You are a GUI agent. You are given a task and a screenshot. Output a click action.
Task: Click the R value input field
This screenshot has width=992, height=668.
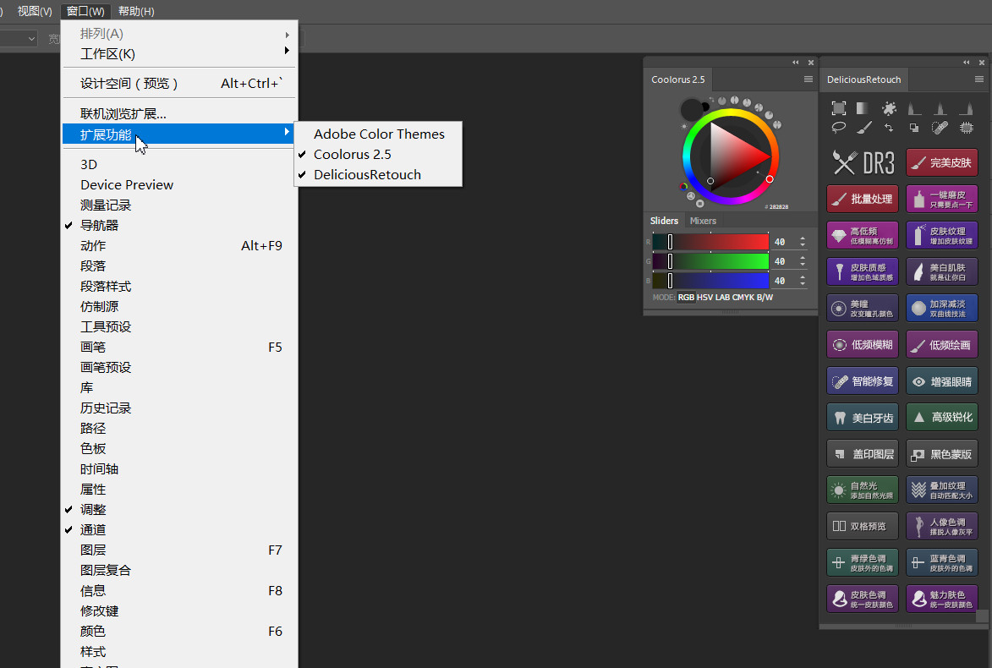pos(783,242)
